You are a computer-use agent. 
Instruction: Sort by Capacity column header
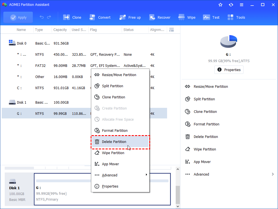[60, 30]
